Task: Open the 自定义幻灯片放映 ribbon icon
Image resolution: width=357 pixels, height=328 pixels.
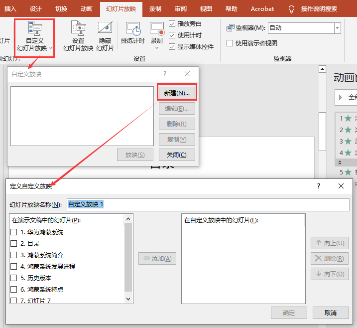Action: (33, 30)
